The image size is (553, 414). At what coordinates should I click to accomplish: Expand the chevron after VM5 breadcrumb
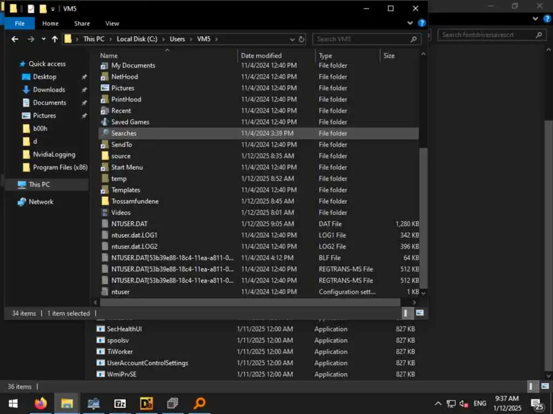[216, 39]
